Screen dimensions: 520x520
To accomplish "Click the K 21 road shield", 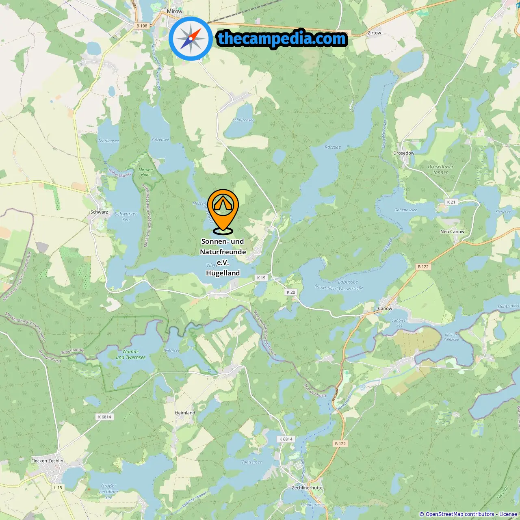I will [451, 202].
